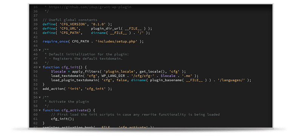This screenshot has width=302, height=136.
Task: Click plugin_dir_url function call
Action: coord(107,28)
